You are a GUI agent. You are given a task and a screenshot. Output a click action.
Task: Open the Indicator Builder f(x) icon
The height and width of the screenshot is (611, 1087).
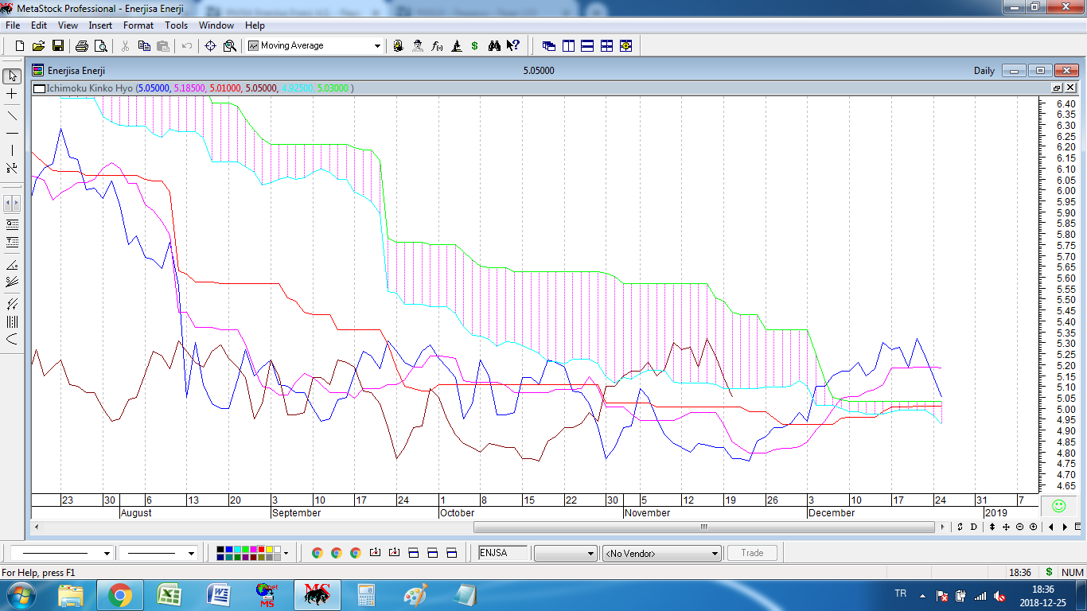pyautogui.click(x=437, y=46)
